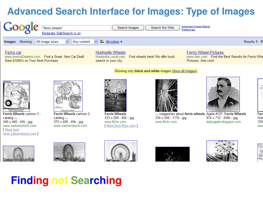Image resolution: width=263 pixels, height=197 pixels.
Task: Open the Any content dropdown
Action: pos(85,42)
